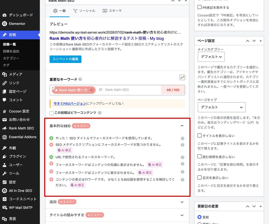Expand the 追加 errors section
This screenshot has height=224, width=269.
pos(182,202)
